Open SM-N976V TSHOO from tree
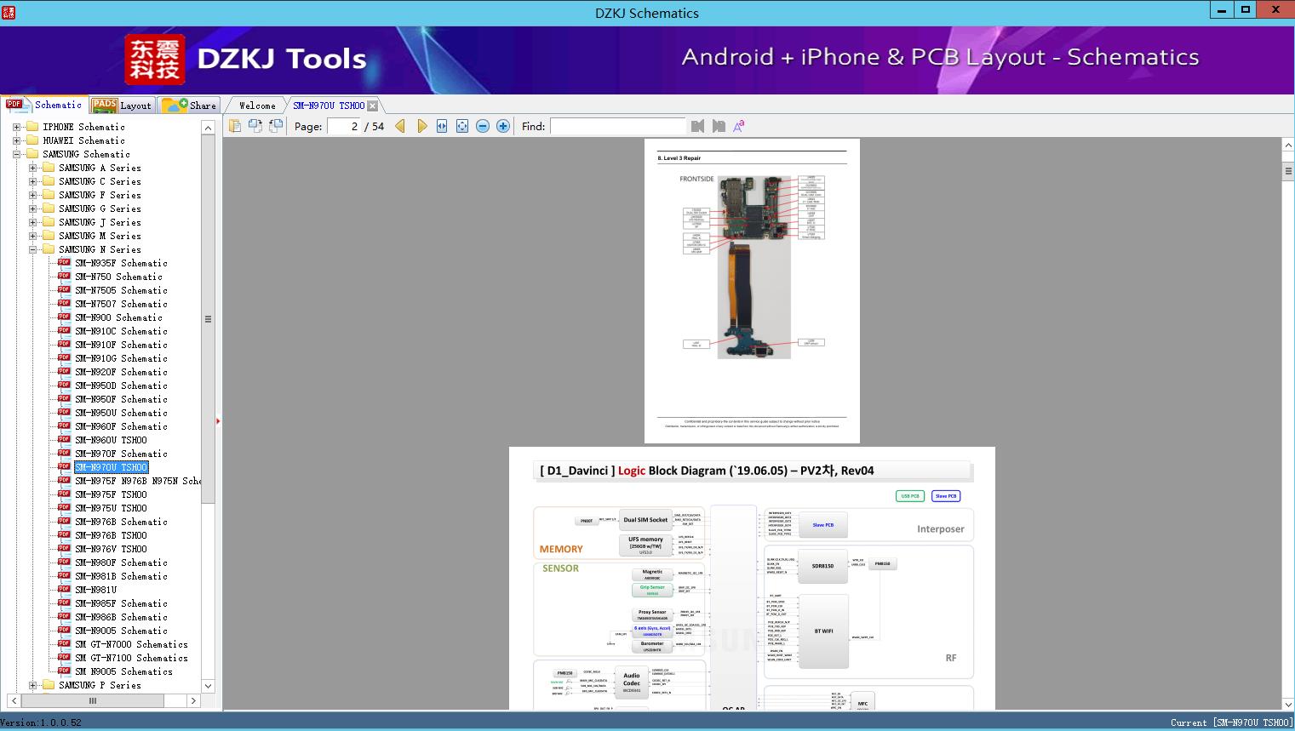 pyautogui.click(x=111, y=549)
